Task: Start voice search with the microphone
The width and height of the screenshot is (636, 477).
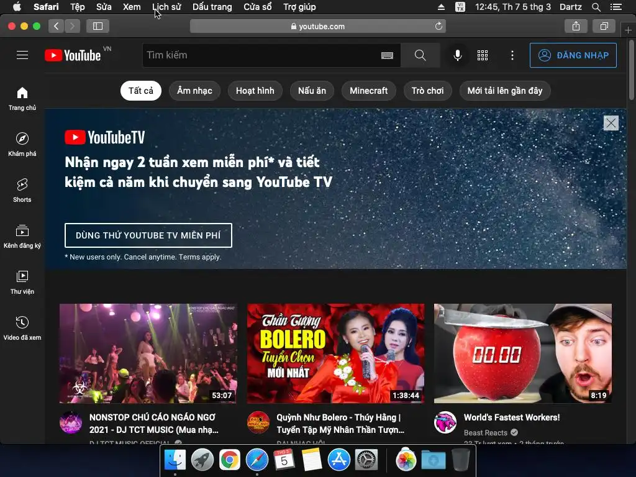Action: [457, 55]
